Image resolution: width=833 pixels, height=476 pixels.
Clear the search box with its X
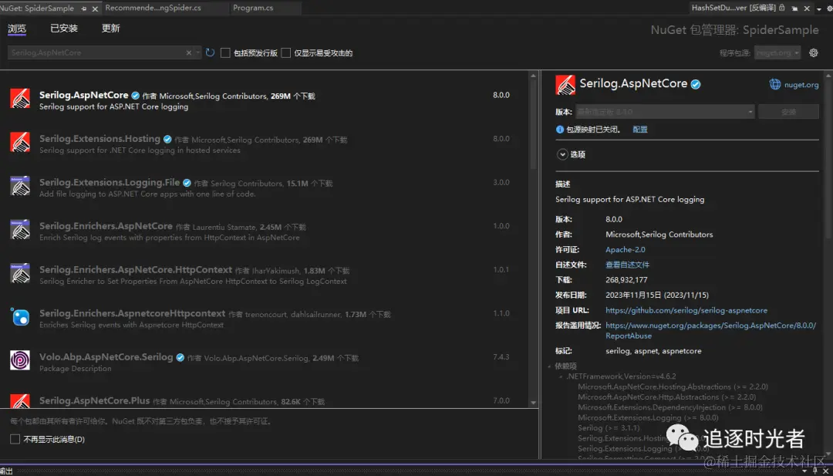[189, 52]
